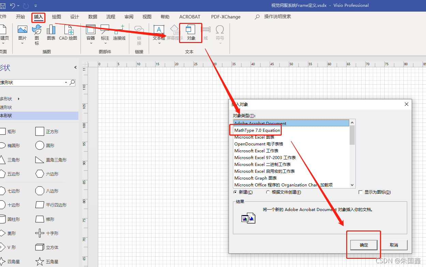Click the 容器 container icon
Screen dimensions: 426x267
91,30
